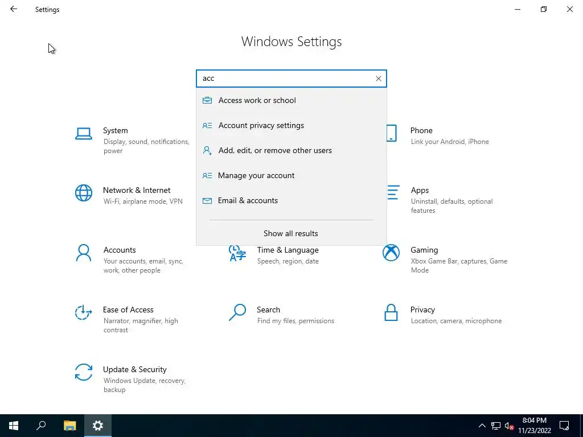This screenshot has width=583, height=437.
Task: Choose 'Manage your account' suggestion
Action: [291, 175]
